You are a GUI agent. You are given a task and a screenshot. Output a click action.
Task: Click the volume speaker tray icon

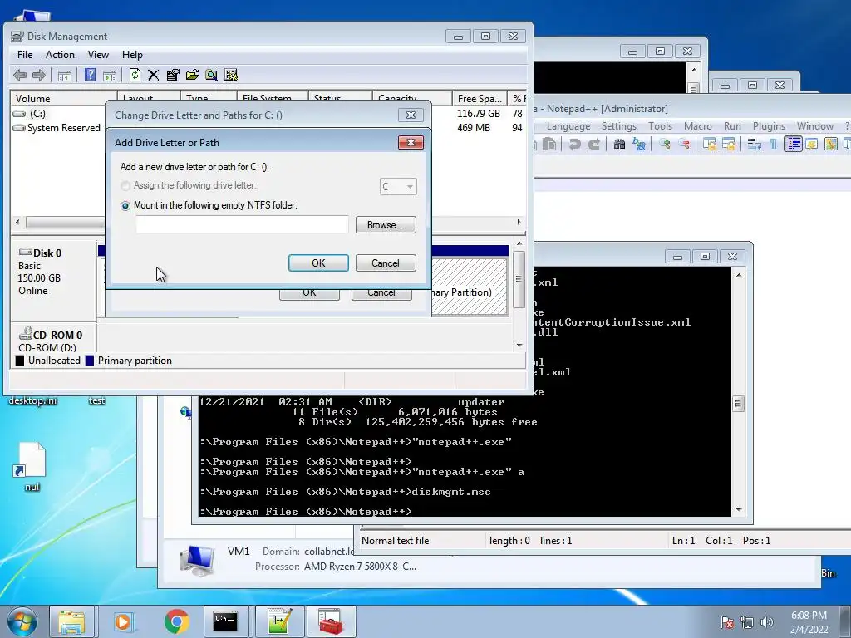click(x=766, y=622)
